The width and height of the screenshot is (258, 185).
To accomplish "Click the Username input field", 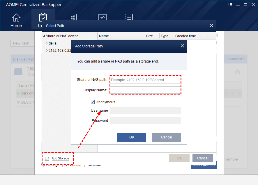I will click(x=146, y=111).
